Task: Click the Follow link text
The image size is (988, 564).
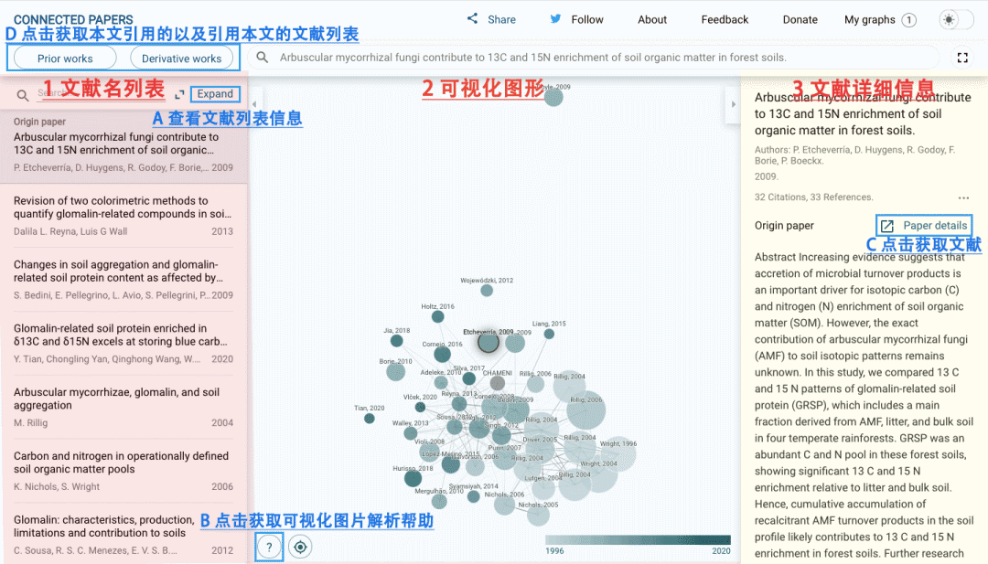Action: tap(587, 19)
